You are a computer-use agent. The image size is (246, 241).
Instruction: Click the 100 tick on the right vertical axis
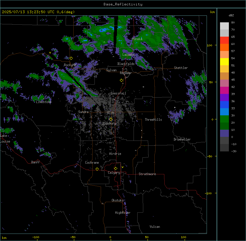click(209, 46)
